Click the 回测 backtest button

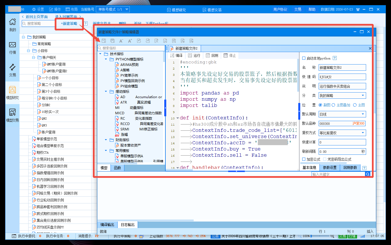212,55
